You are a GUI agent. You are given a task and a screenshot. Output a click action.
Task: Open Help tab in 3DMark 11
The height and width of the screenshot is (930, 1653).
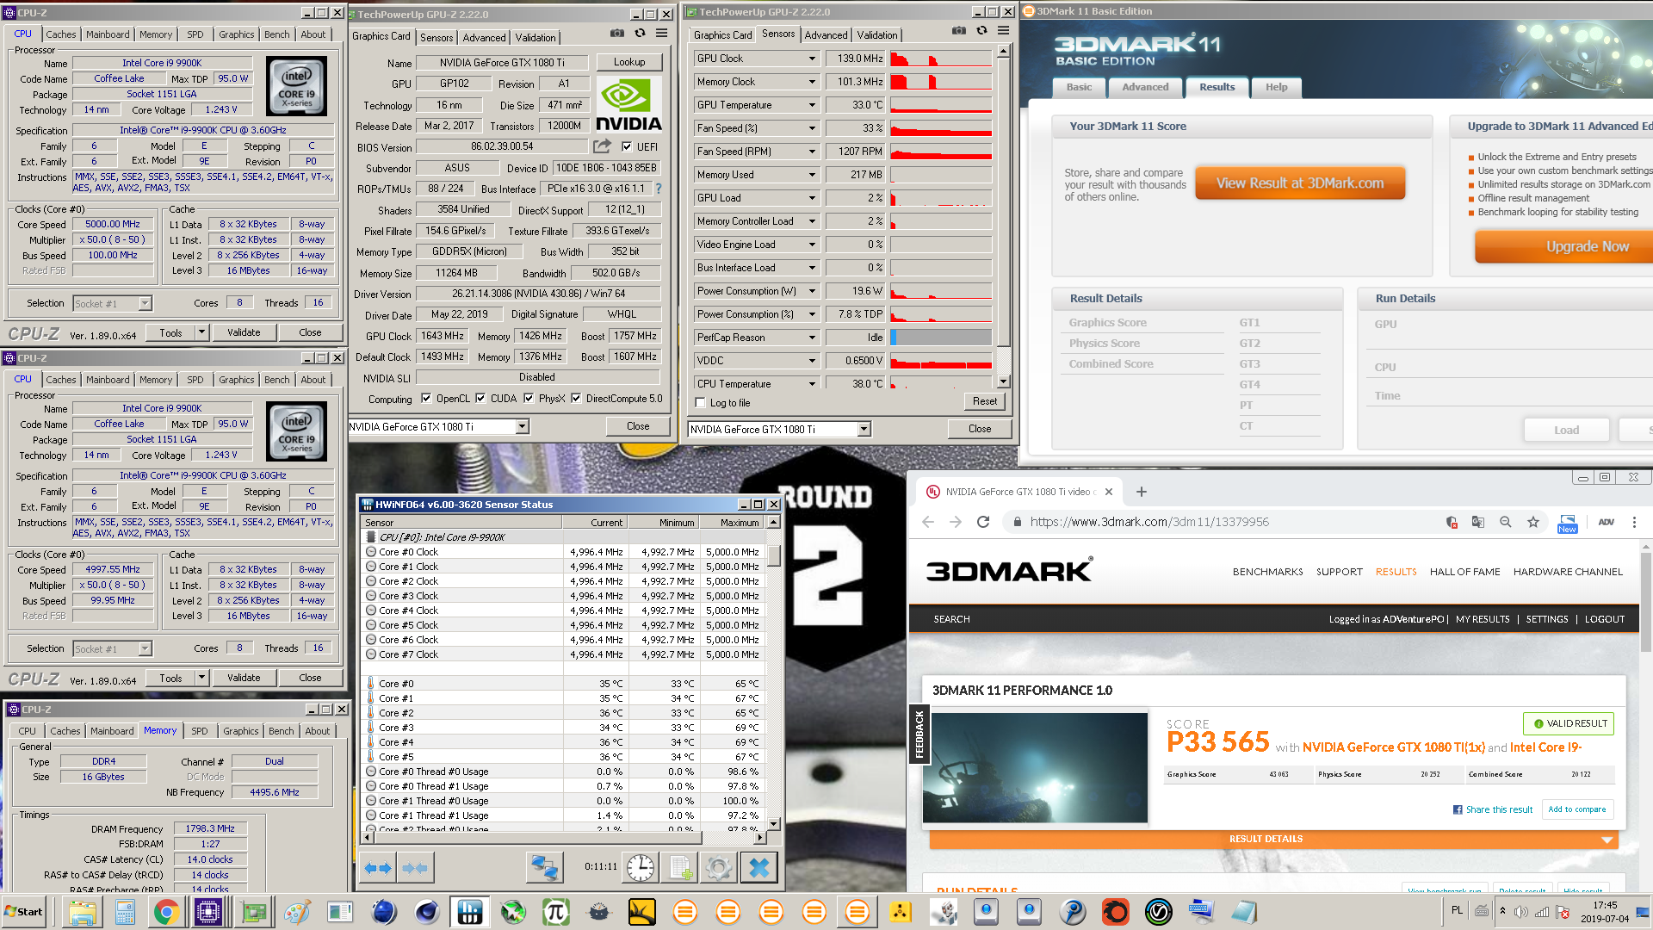[1277, 87]
